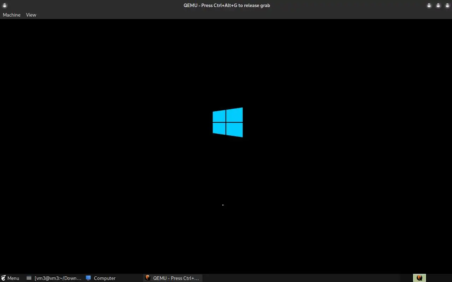The image size is (452, 282).
Task: Click the QEMU system tray icon
Action: pos(420,278)
